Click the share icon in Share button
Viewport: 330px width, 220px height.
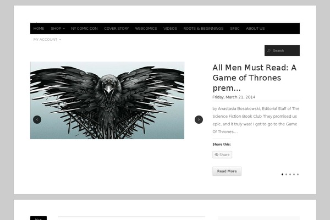(x=216, y=155)
